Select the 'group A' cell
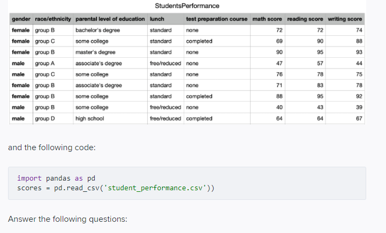This screenshot has width=386, height=233. coord(46,63)
